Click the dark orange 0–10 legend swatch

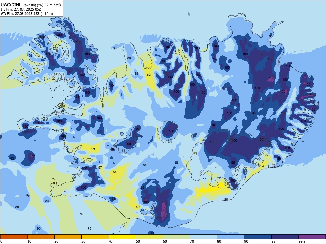(14, 237)
